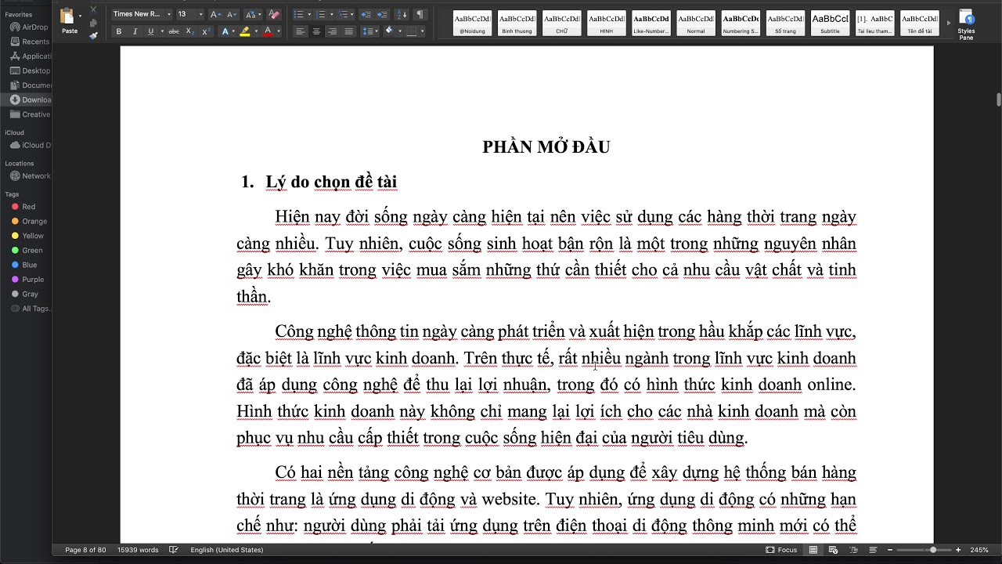
Task: Apply the Subtitle style
Action: [831, 23]
